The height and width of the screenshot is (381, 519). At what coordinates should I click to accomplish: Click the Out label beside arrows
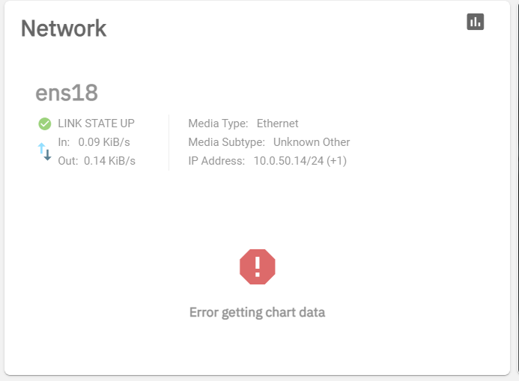(68, 161)
